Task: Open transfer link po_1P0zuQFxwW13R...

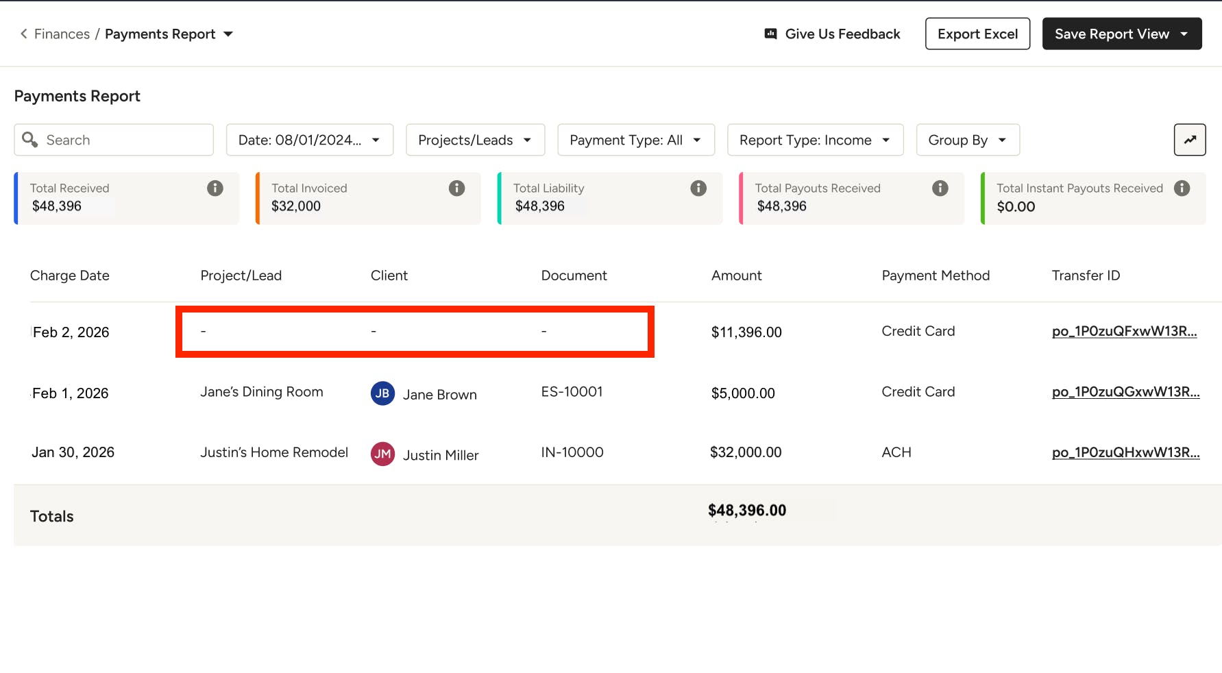Action: pyautogui.click(x=1125, y=331)
